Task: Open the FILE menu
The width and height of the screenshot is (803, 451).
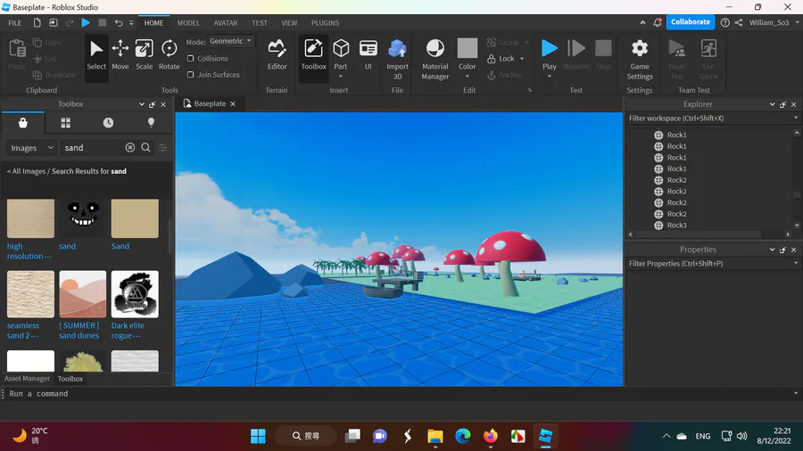Action: click(x=15, y=23)
